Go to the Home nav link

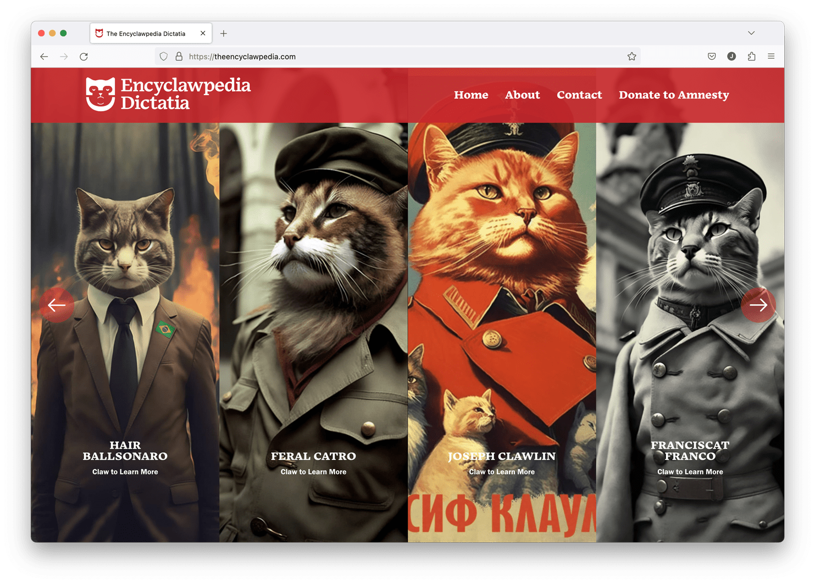coord(471,95)
